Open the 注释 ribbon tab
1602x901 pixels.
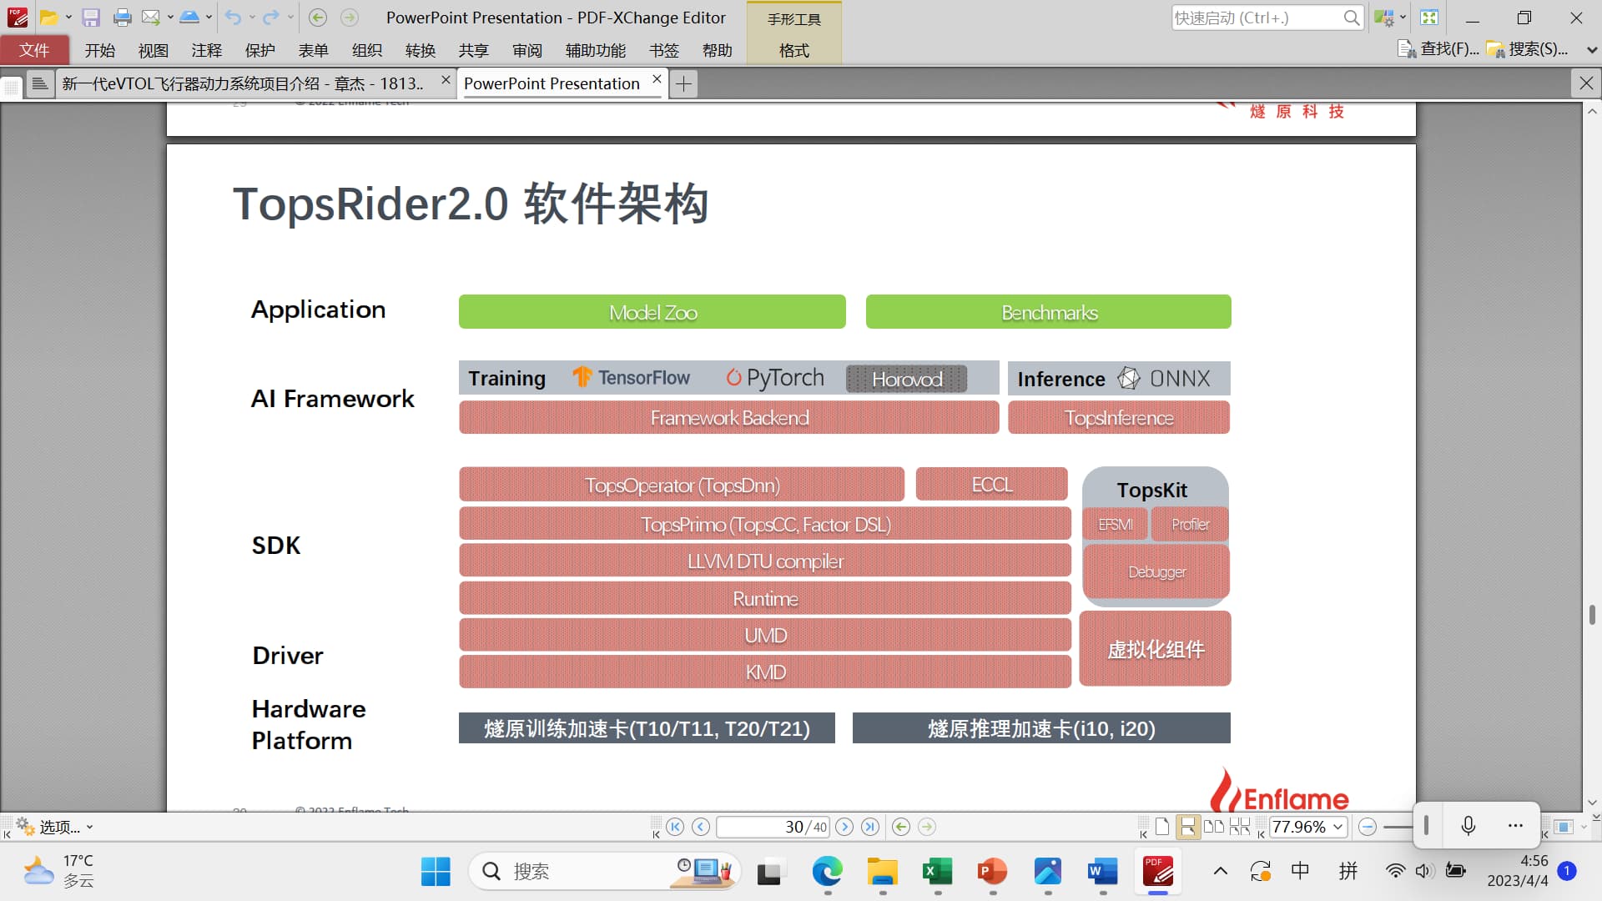pos(207,50)
